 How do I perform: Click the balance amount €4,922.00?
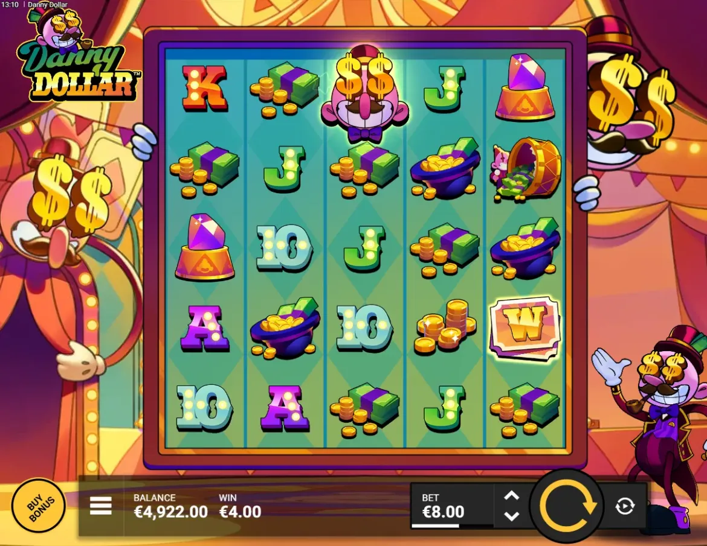click(170, 512)
